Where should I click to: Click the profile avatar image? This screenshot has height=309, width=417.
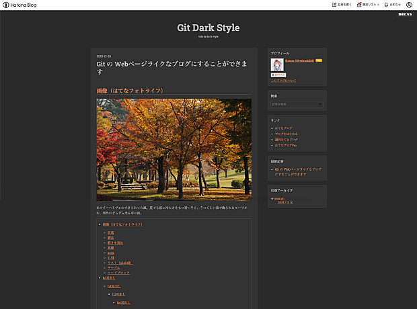[277, 65]
